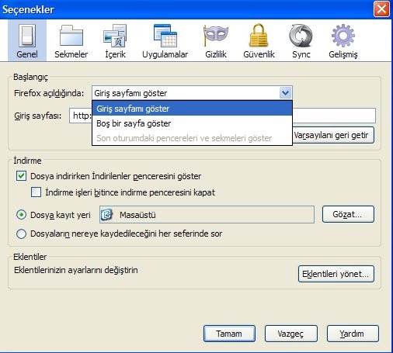Select the Dosya kayıt yeri radio button

pos(21,215)
